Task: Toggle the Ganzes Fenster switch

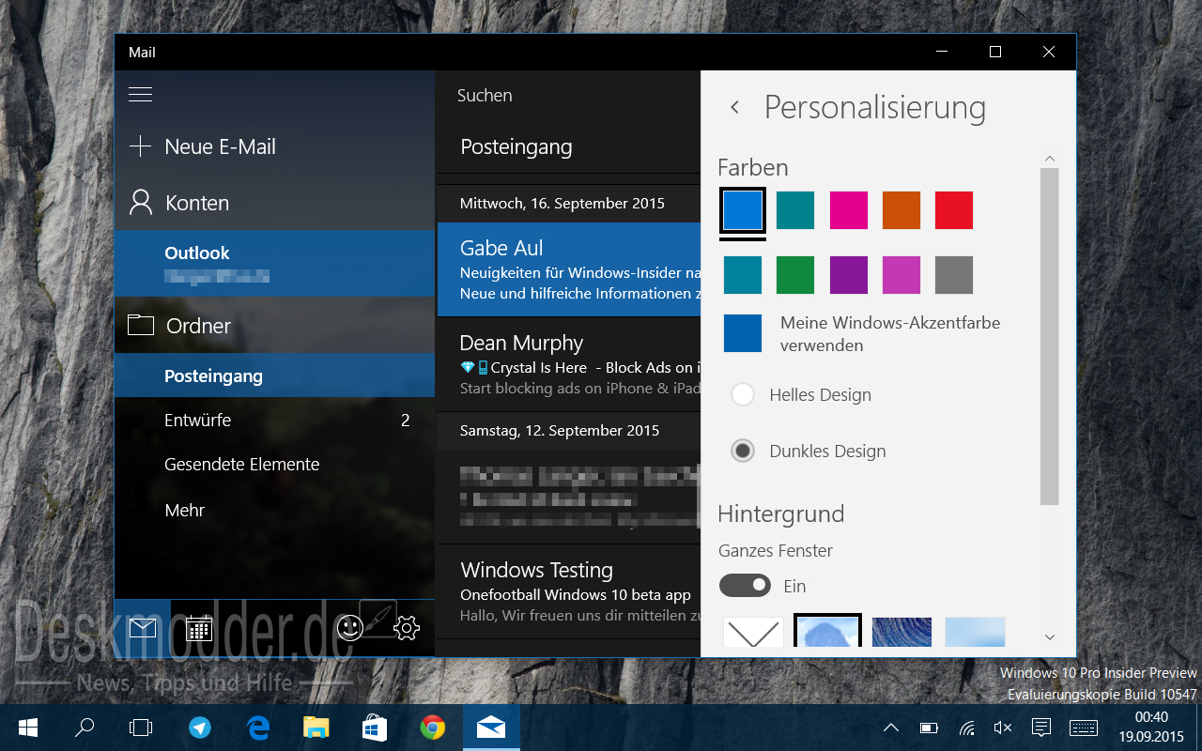Action: (x=745, y=586)
